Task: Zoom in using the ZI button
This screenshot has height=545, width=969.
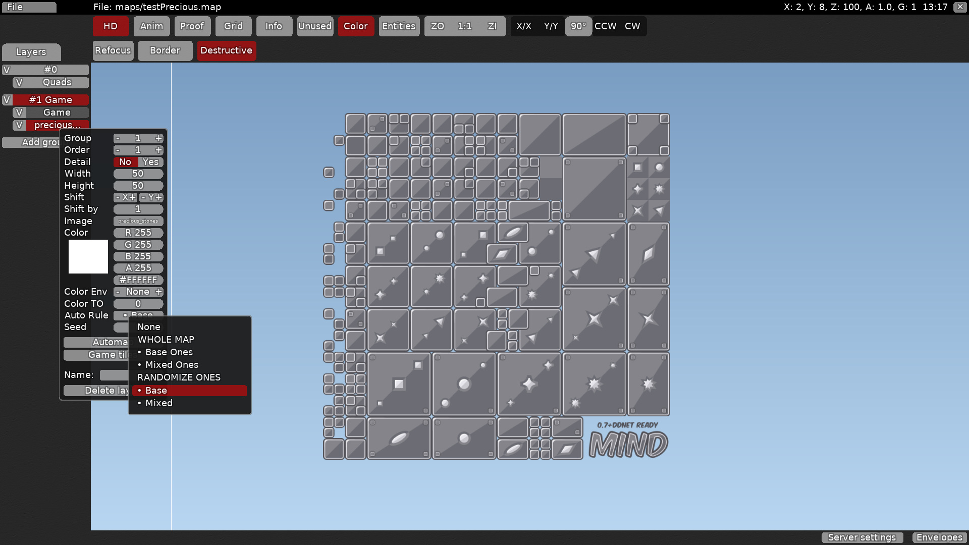Action: tap(492, 26)
